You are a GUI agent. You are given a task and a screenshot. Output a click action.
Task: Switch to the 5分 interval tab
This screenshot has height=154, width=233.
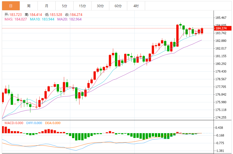pyautogui.click(x=64, y=6)
